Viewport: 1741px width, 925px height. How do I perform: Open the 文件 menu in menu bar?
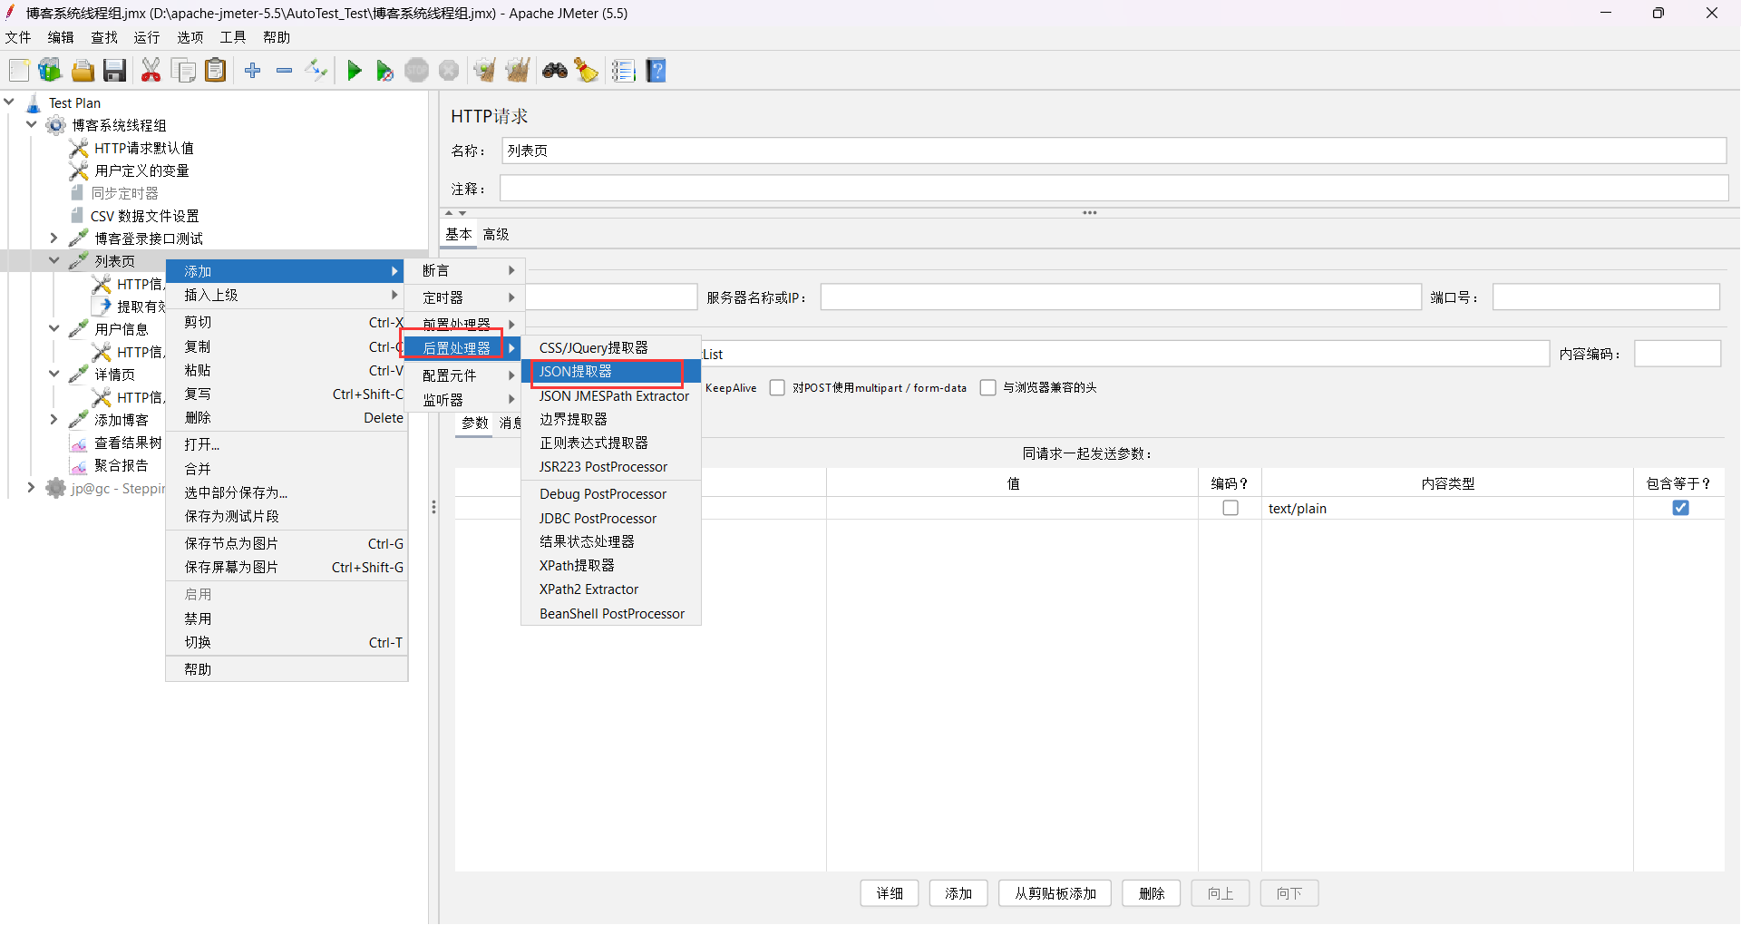click(18, 37)
